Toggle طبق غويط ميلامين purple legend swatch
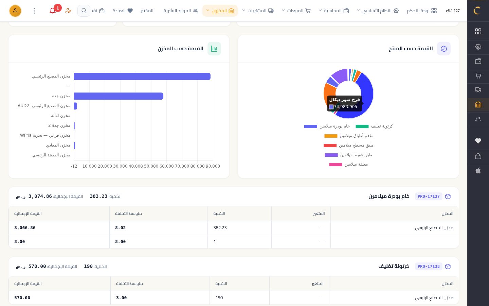The width and height of the screenshot is (489, 306). pyautogui.click(x=331, y=155)
